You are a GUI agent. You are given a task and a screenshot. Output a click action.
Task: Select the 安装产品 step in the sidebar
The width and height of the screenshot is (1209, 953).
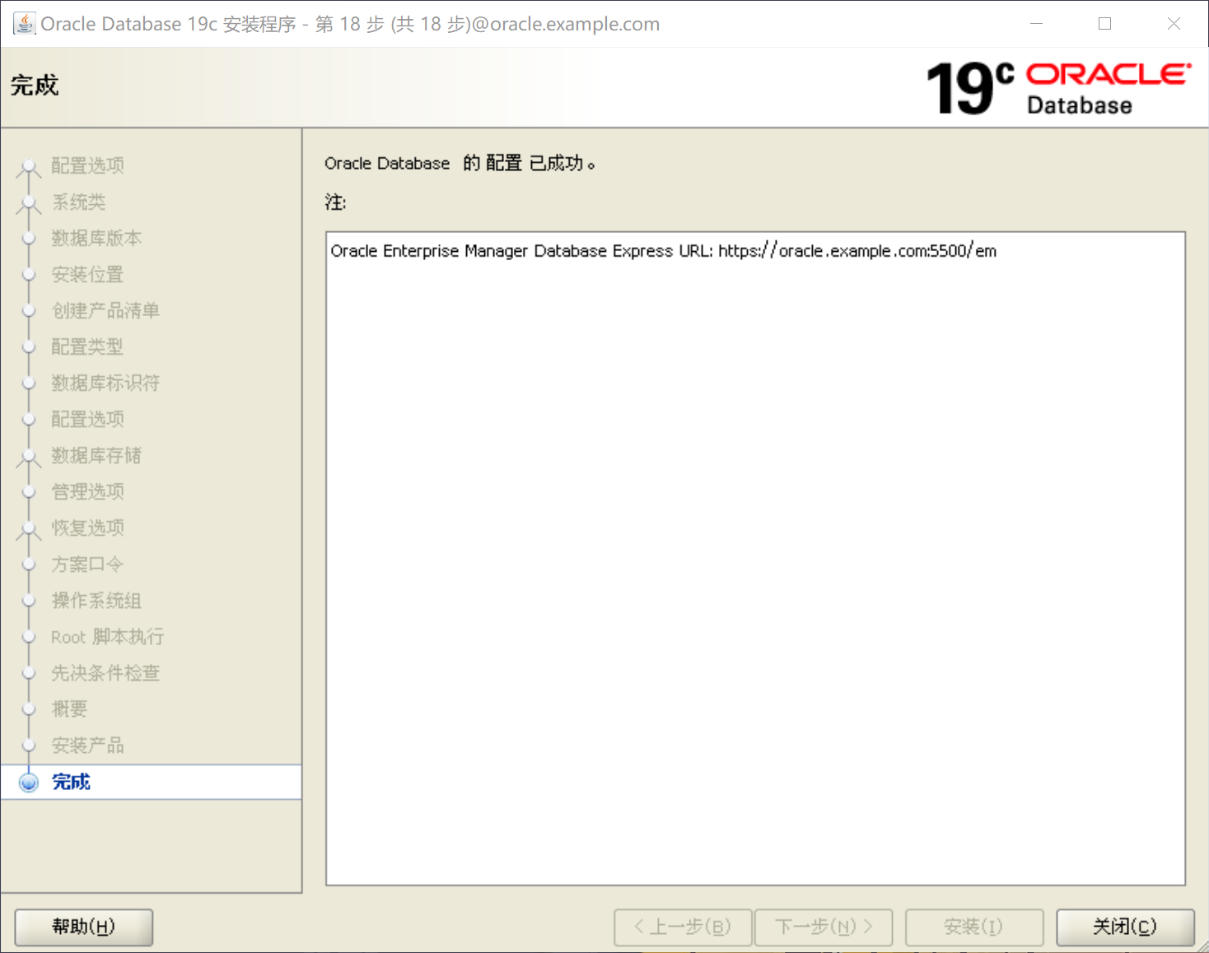pos(87,745)
